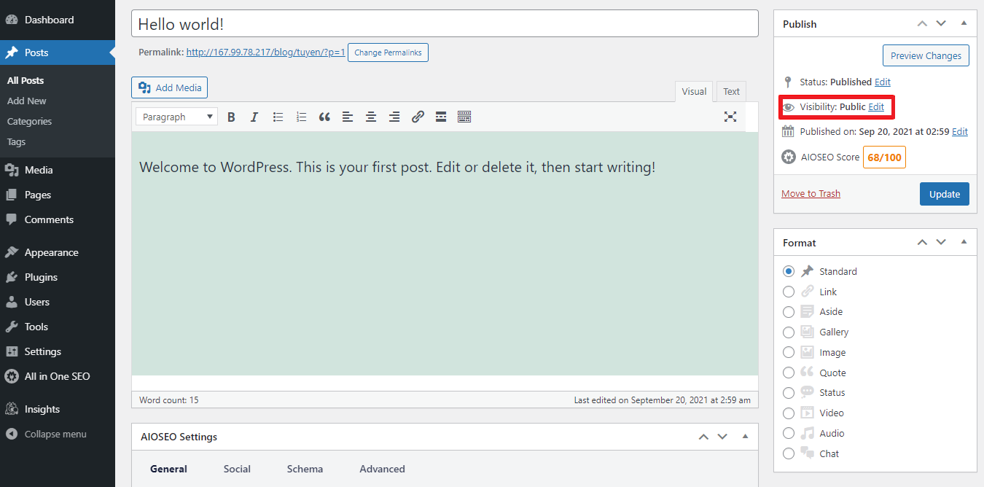The height and width of the screenshot is (487, 984).
Task: Open the Paragraph format dropdown
Action: (176, 117)
